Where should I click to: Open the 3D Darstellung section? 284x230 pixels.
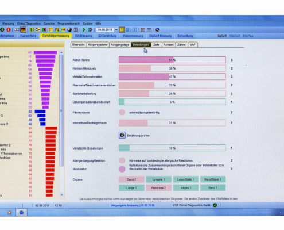pyautogui.click(x=107, y=36)
